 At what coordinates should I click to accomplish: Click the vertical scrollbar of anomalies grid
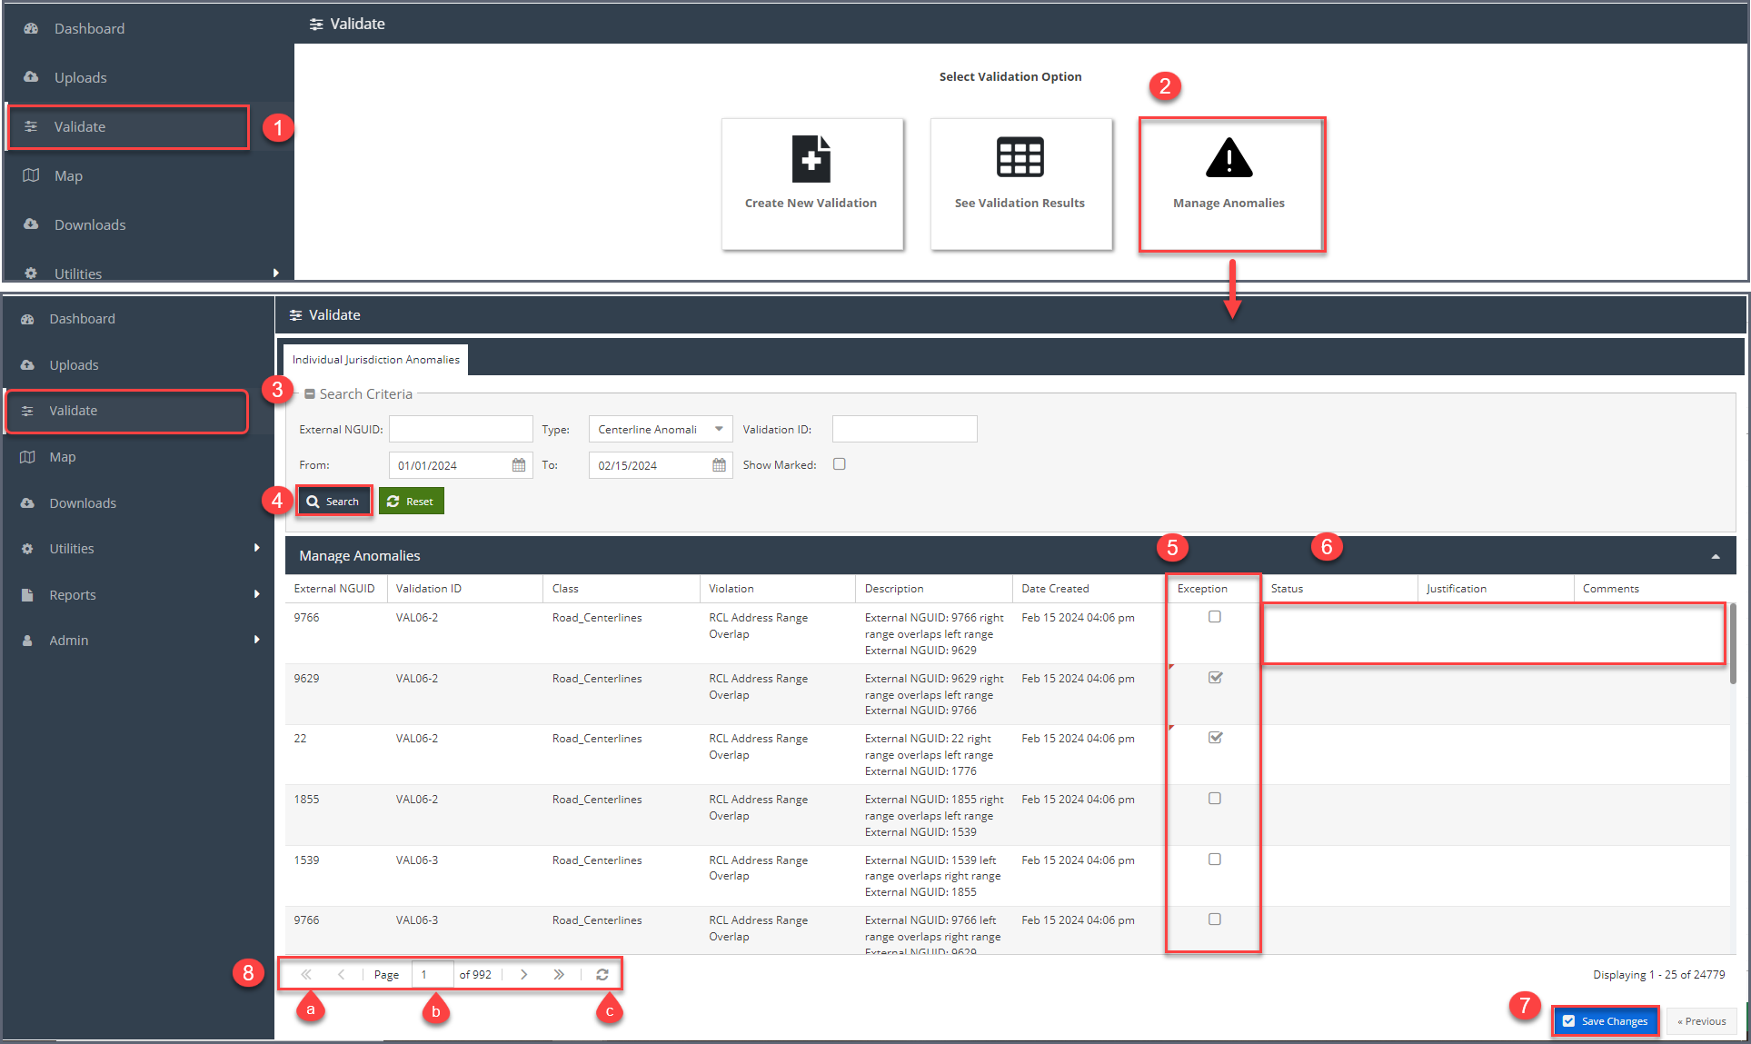[x=1732, y=643]
